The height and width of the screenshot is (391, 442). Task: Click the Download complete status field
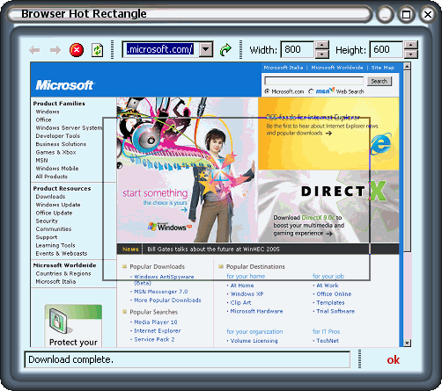(188, 359)
